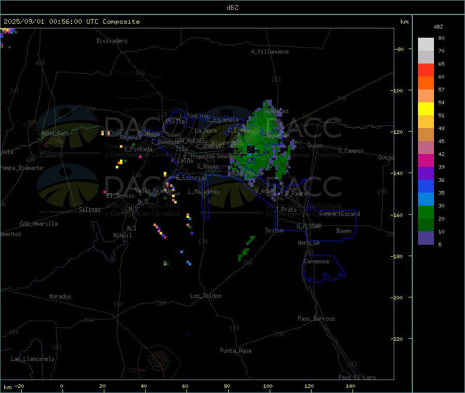Click the Punta_Agua map label
The image size is (465, 393).
click(236, 351)
